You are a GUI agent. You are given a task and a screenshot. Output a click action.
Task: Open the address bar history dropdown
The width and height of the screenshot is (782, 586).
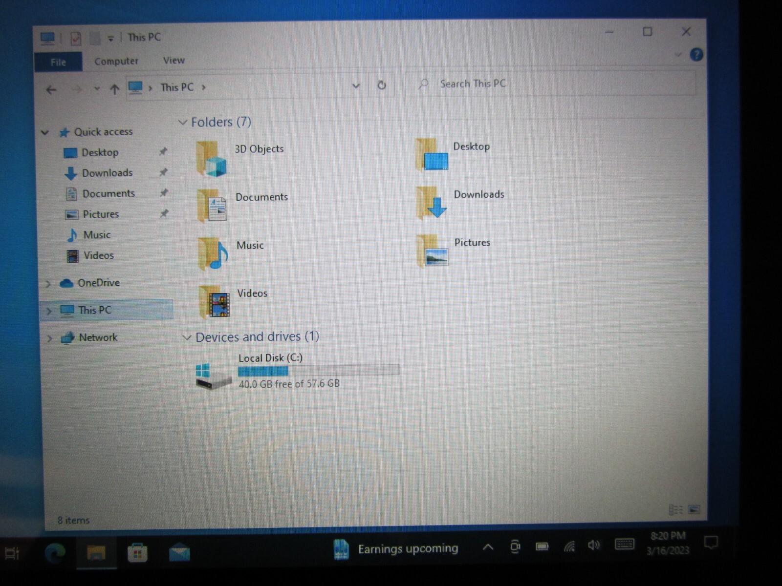click(x=356, y=86)
